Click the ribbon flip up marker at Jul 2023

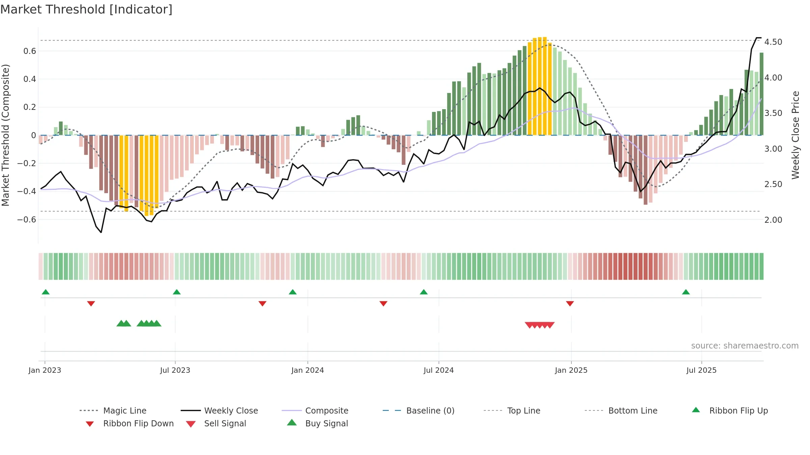[x=177, y=292]
